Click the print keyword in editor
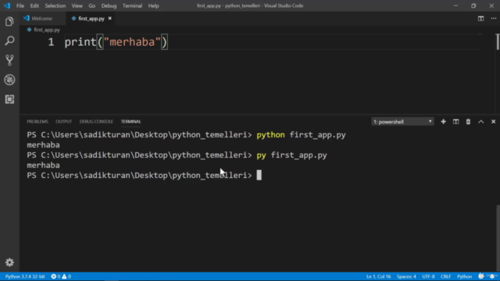 point(80,42)
